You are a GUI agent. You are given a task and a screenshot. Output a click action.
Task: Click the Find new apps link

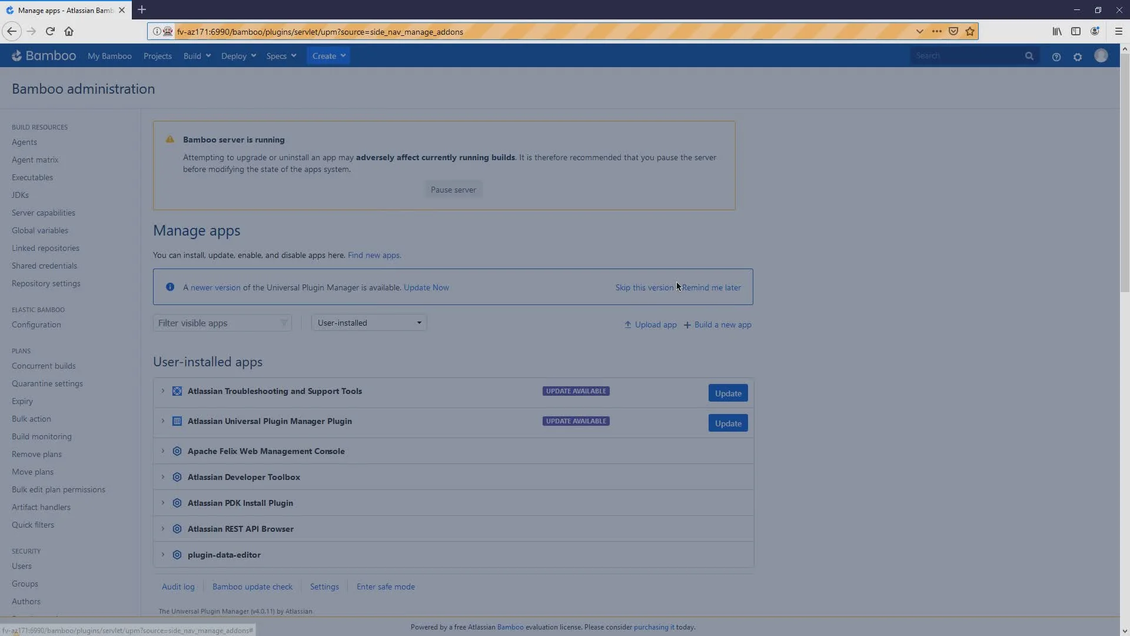point(373,255)
